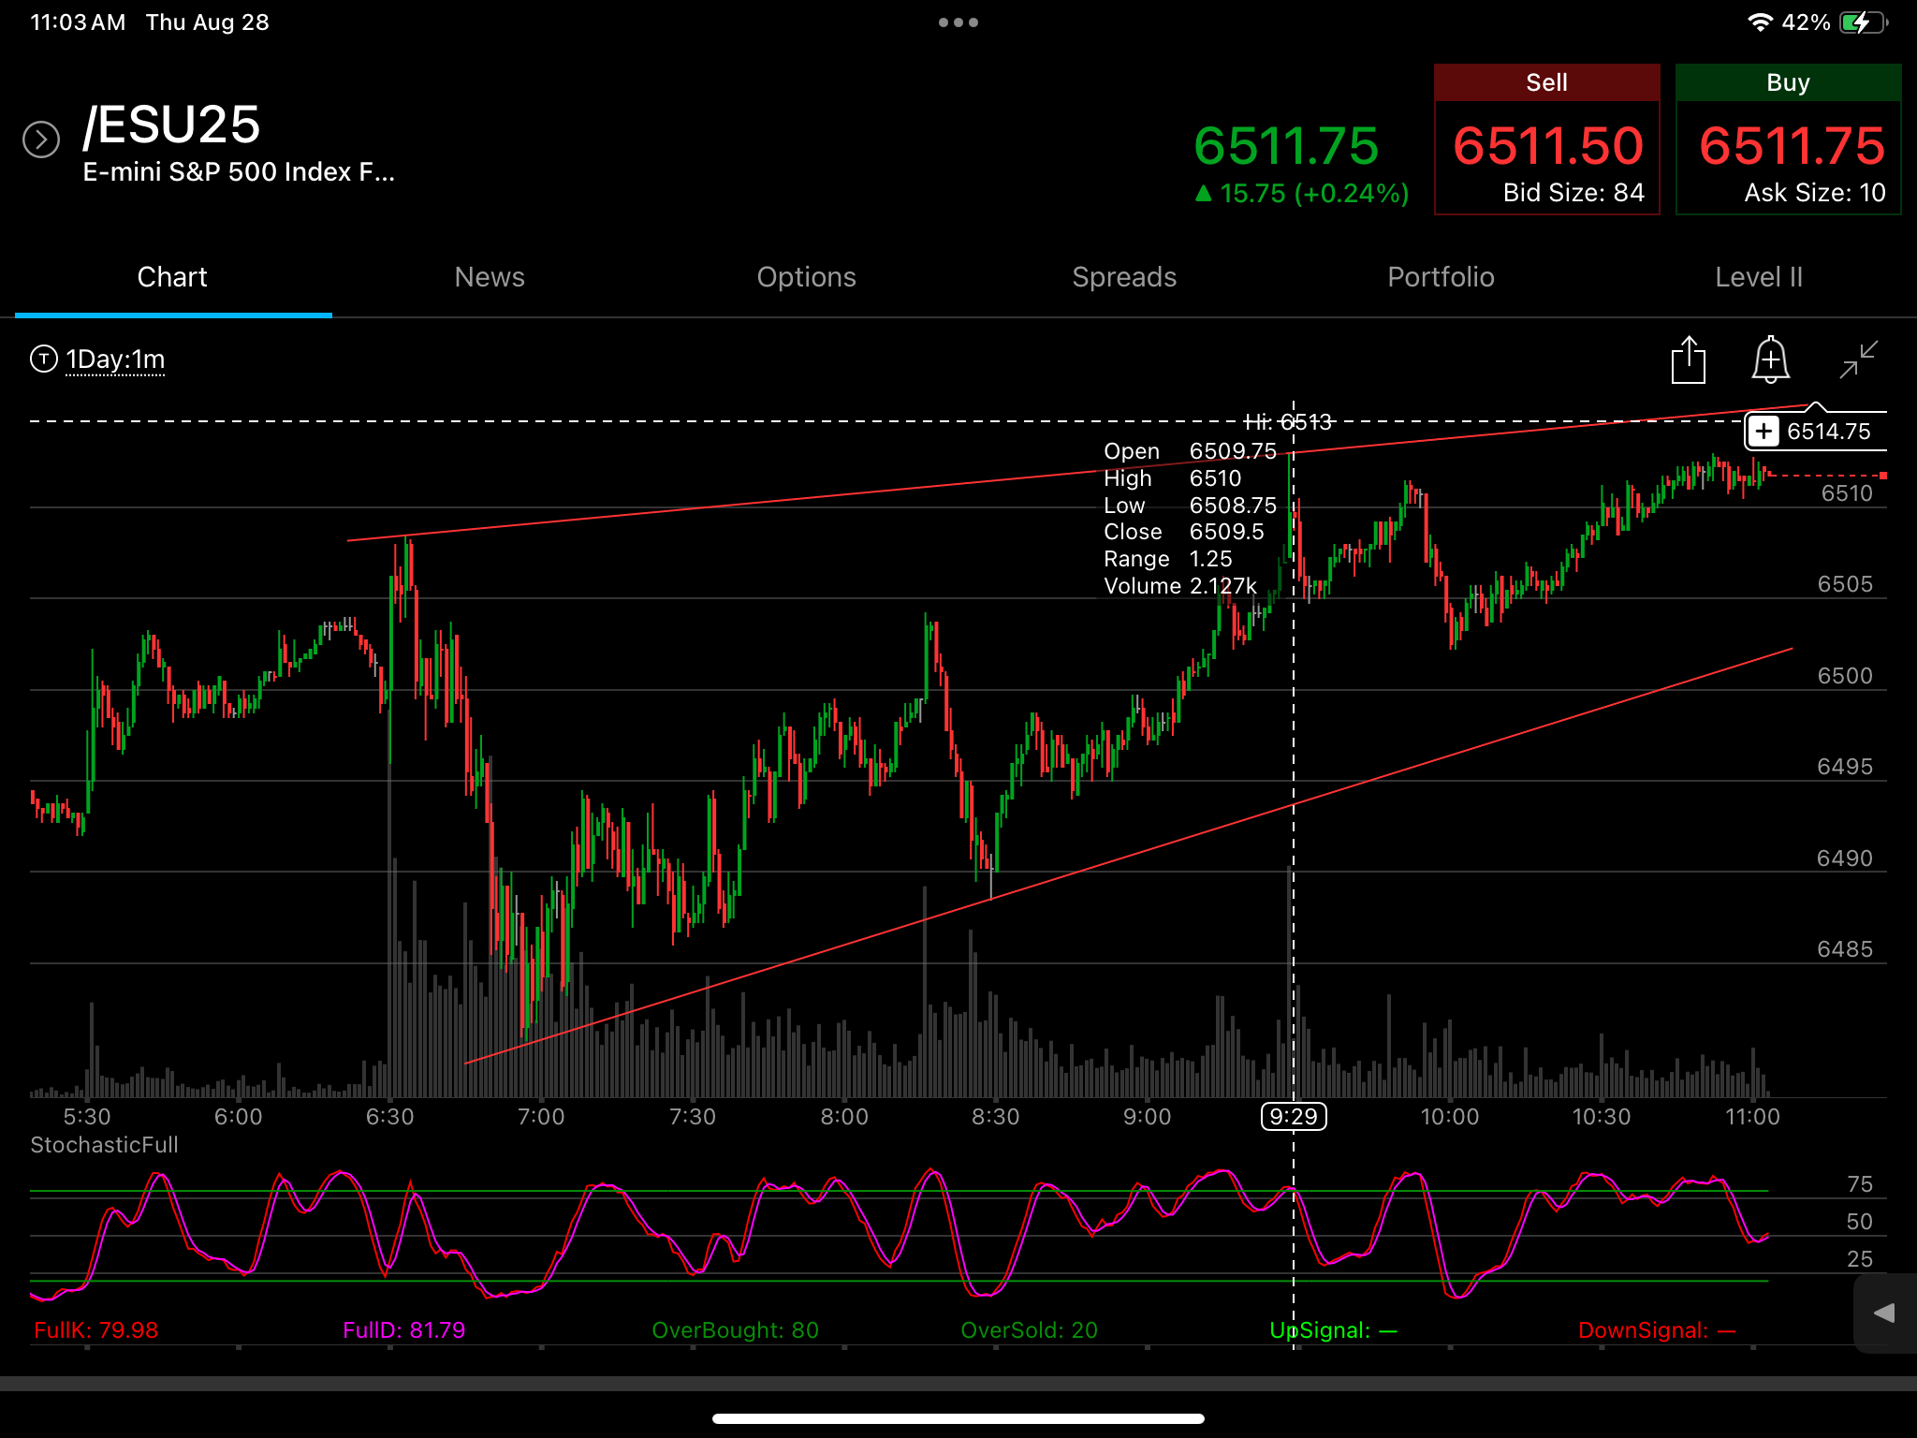Collapse chart using the shrink arrows icon
Viewport: 1917px width, 1438px height.
click(1858, 359)
